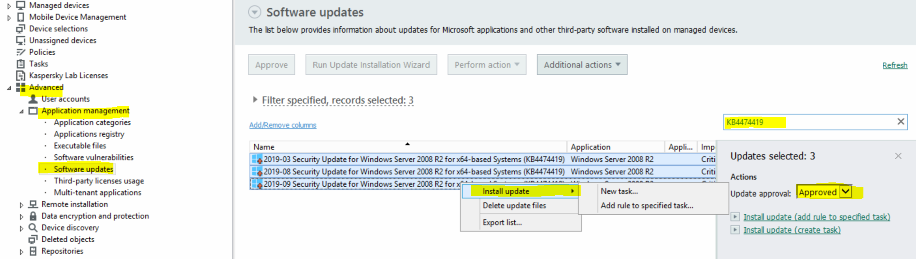Viewport: 916px width, 259px height.
Task: Select the 2019-03 Security Update row
Action: coord(414,159)
